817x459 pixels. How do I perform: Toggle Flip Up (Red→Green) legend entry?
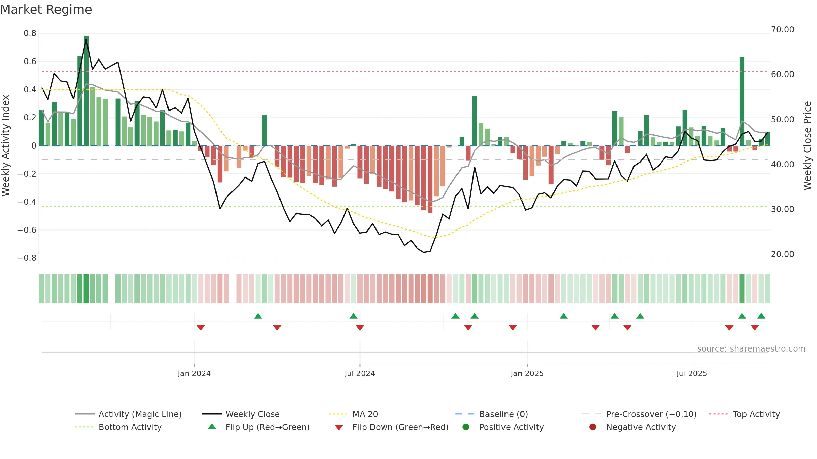259,427
